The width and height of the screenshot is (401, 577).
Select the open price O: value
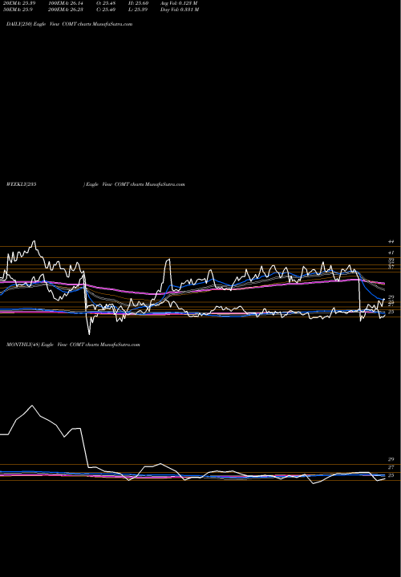(x=106, y=3)
